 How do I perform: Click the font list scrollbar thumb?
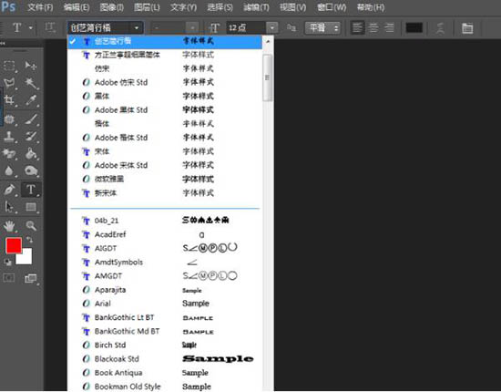point(268,77)
